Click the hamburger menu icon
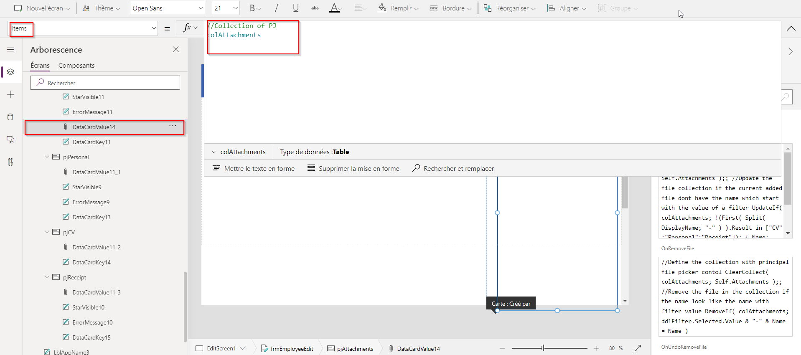Screen dimensions: 801x355 (11, 50)
